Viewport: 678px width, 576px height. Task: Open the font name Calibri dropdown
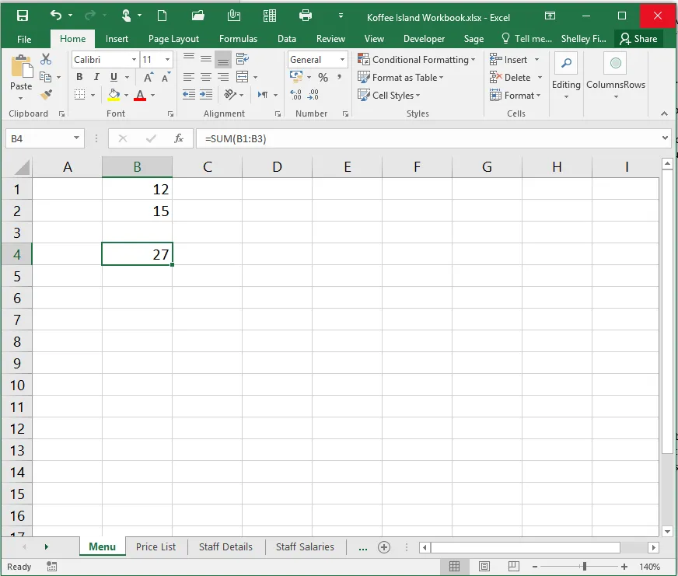135,60
